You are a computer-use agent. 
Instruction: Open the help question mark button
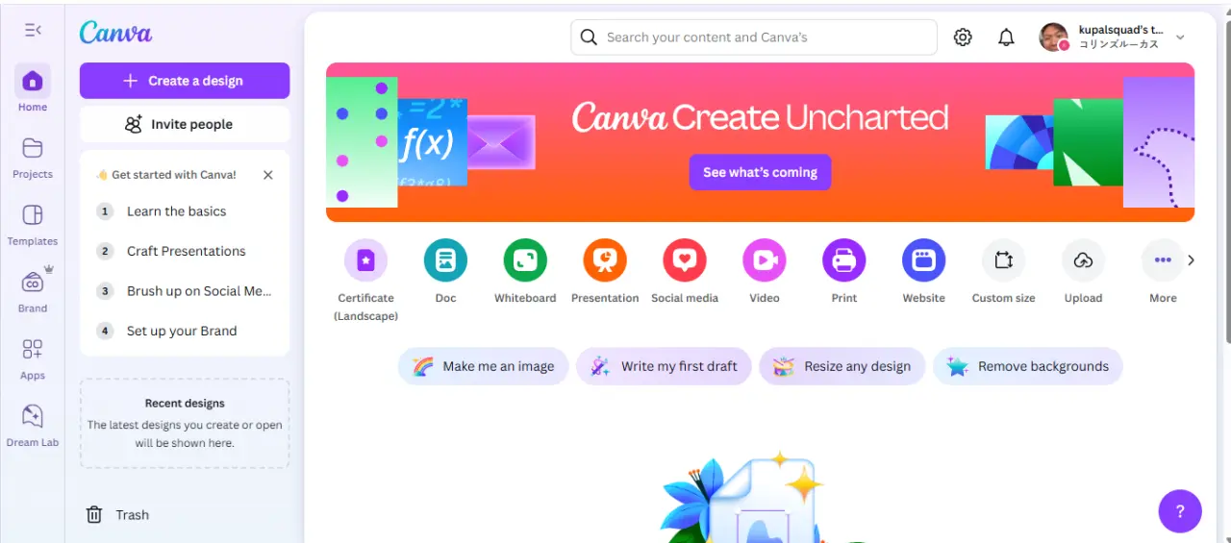[x=1180, y=511]
